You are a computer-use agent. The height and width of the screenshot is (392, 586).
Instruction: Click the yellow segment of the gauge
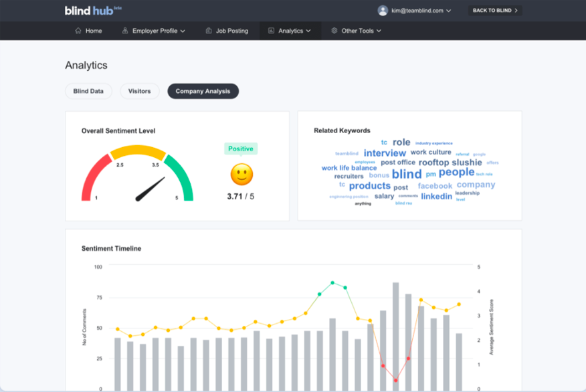point(138,151)
